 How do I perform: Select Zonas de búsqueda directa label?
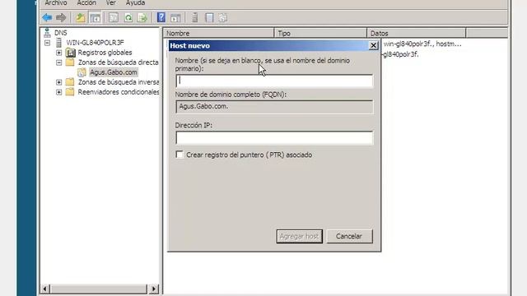(118, 62)
